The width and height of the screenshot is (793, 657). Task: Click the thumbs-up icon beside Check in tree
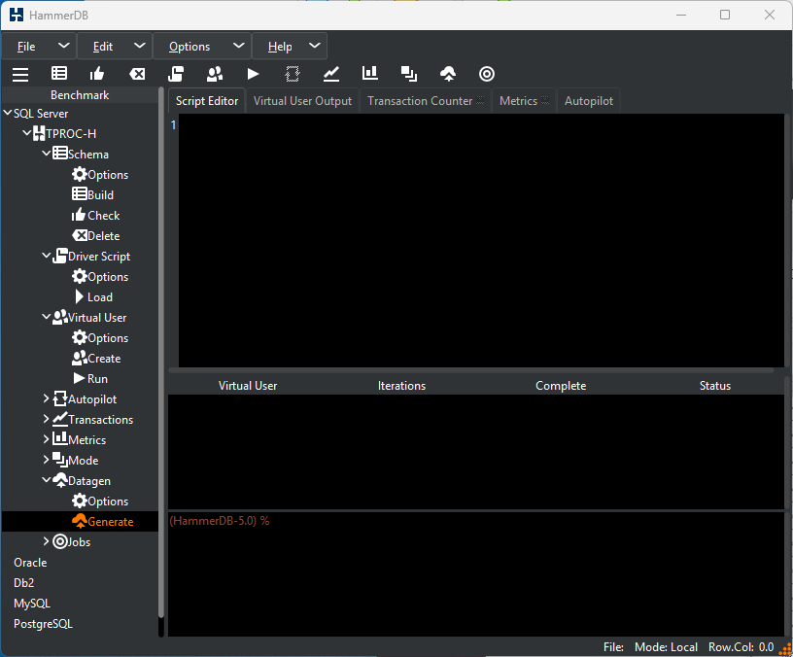[x=79, y=215]
